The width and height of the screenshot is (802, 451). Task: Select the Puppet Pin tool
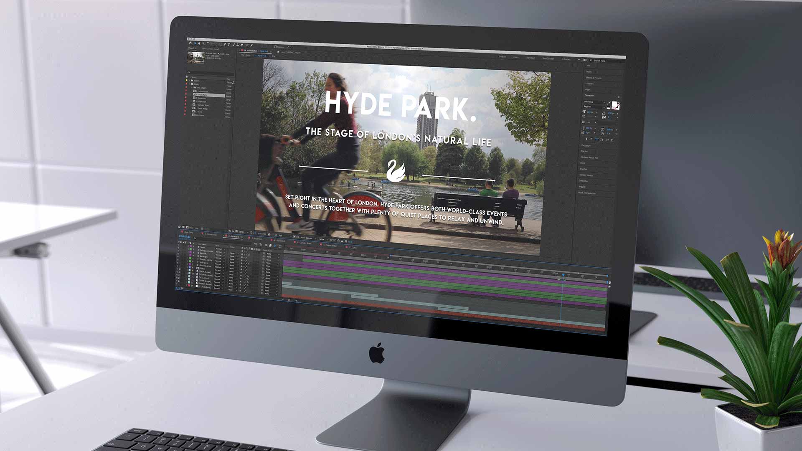[x=251, y=45]
